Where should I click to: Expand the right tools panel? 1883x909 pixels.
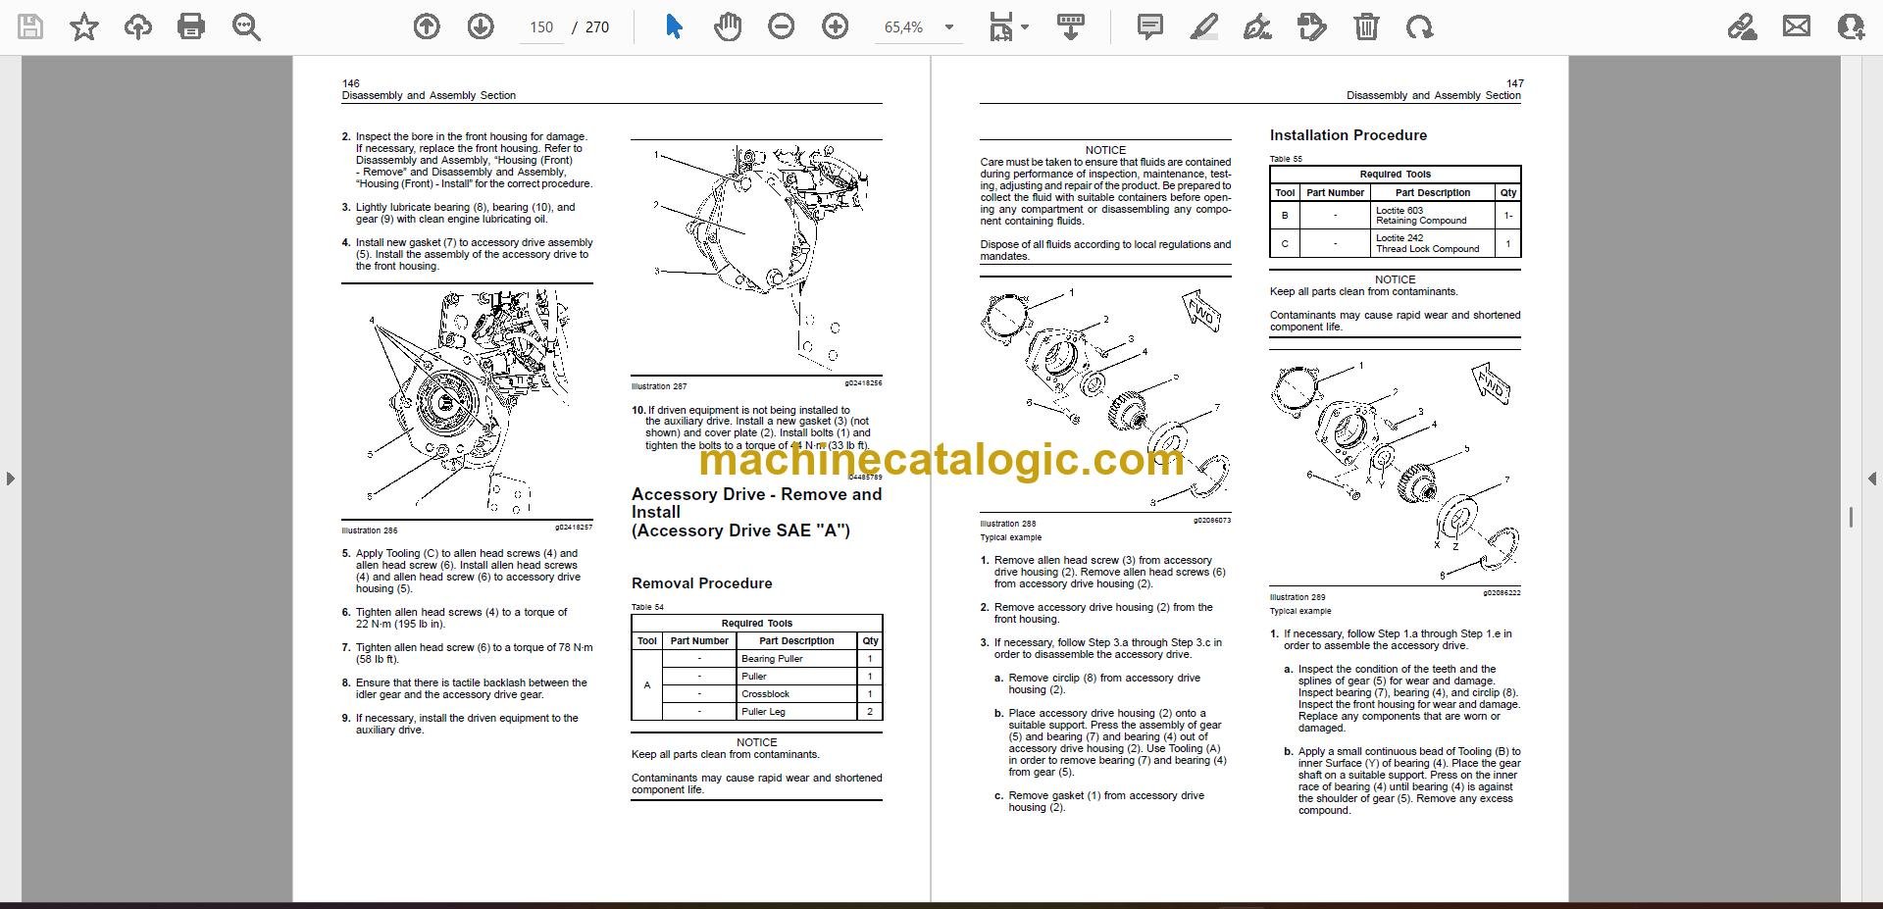click(1872, 479)
